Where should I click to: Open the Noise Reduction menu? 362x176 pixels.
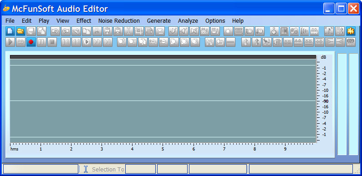click(119, 21)
